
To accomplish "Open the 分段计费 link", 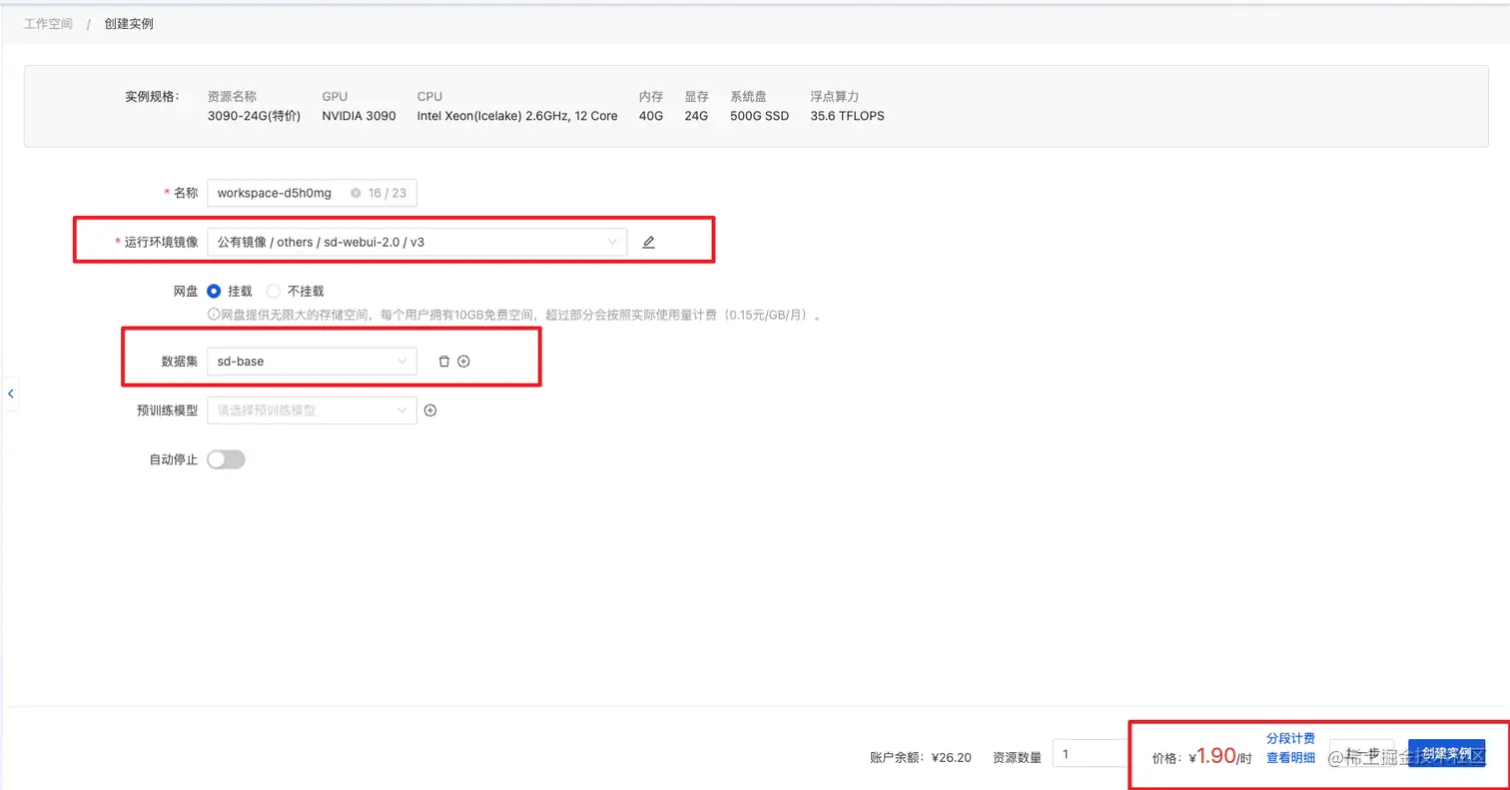I will point(1290,738).
